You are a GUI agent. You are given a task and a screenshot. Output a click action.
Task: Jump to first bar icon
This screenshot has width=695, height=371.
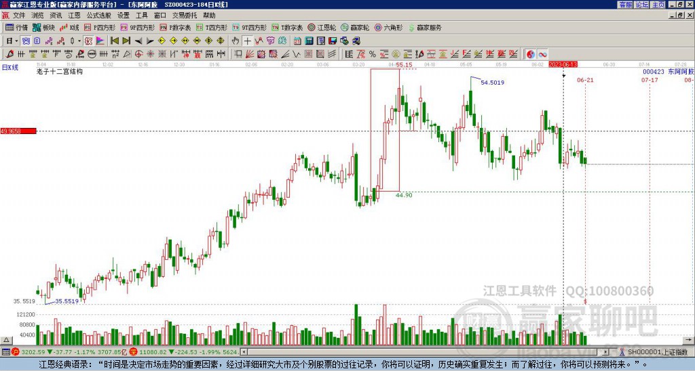[114, 41]
